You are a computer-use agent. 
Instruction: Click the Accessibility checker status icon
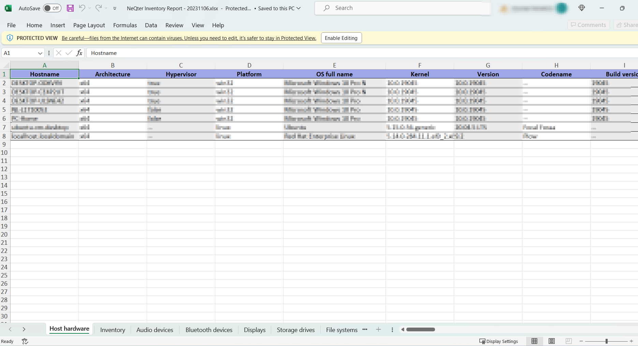coord(25,341)
